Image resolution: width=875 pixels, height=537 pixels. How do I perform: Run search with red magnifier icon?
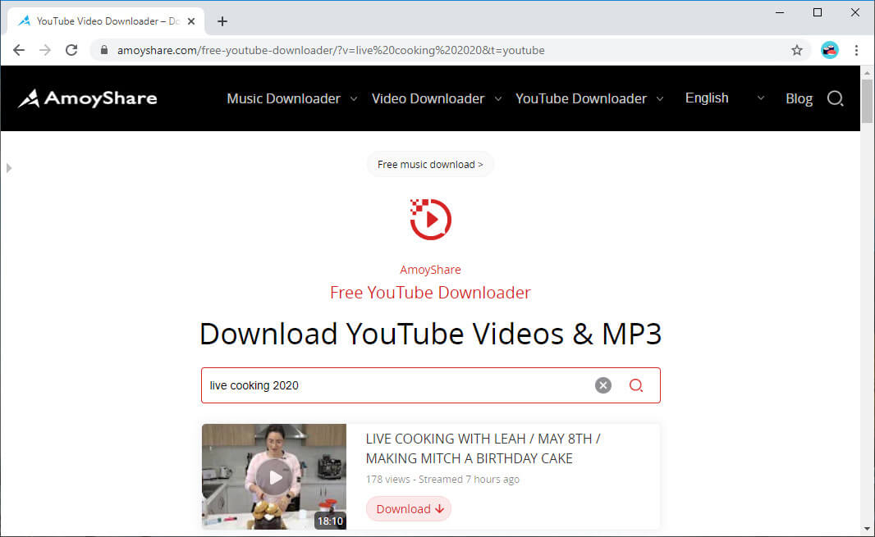[x=636, y=385]
